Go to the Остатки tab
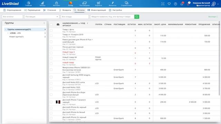Screen dimensions: 221x124 coord(79,10)
